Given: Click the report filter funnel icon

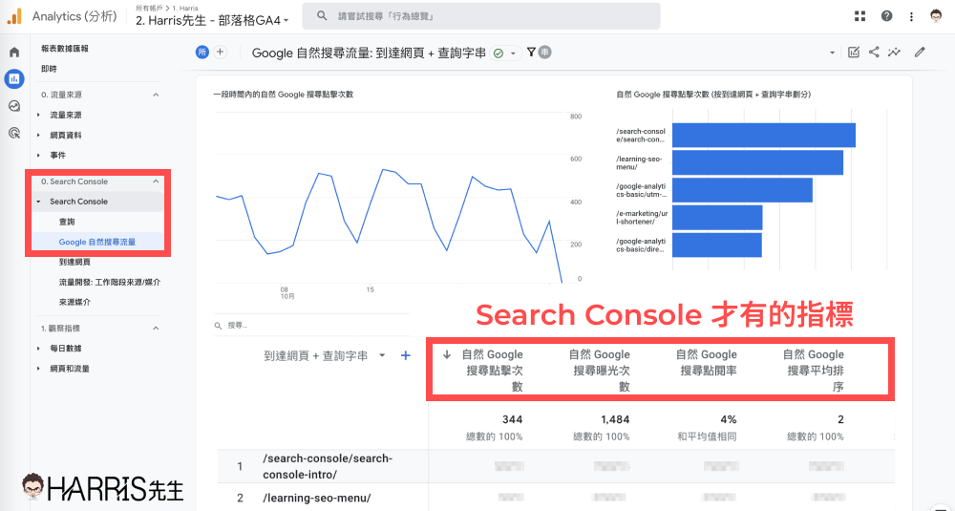Looking at the screenshot, I should [x=531, y=53].
